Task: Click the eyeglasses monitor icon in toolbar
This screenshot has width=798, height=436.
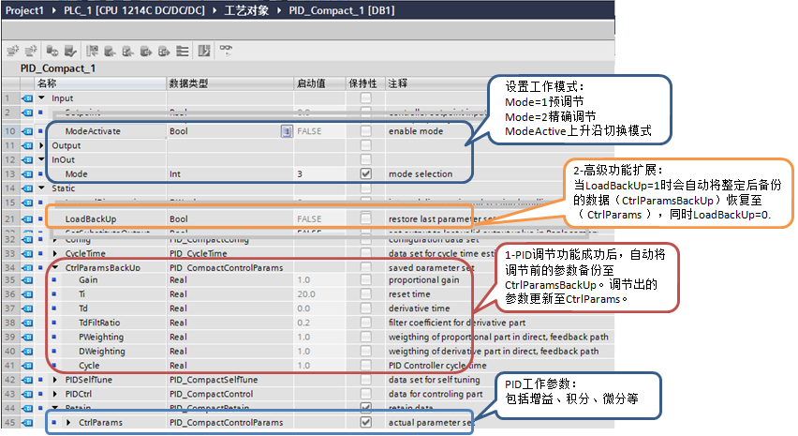Action: pos(226,50)
